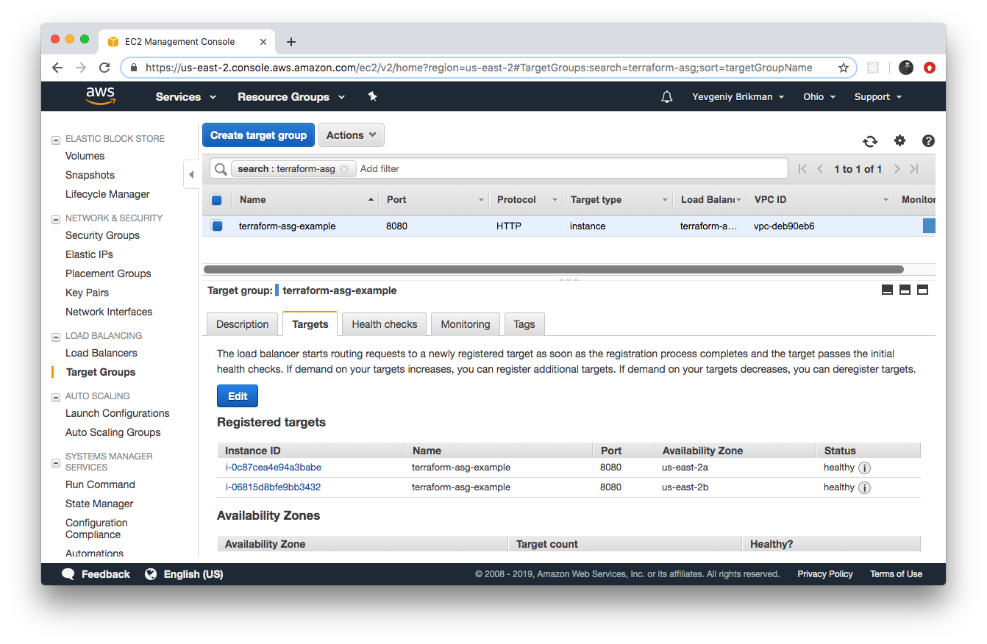Toggle checkbox for terraform-asg-example row
Viewport: 987px width, 644px height.
[217, 226]
